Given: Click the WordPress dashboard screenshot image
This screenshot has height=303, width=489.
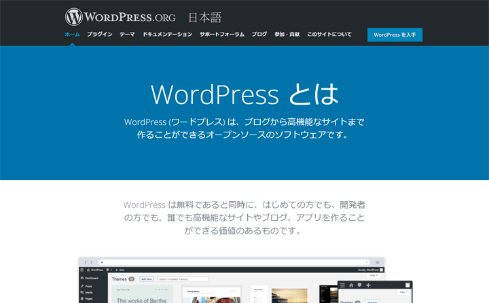Looking at the screenshot, I should [245, 280].
